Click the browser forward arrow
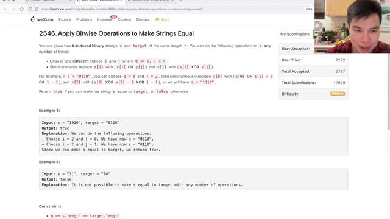This screenshot has width=390, height=219. click(13, 9)
